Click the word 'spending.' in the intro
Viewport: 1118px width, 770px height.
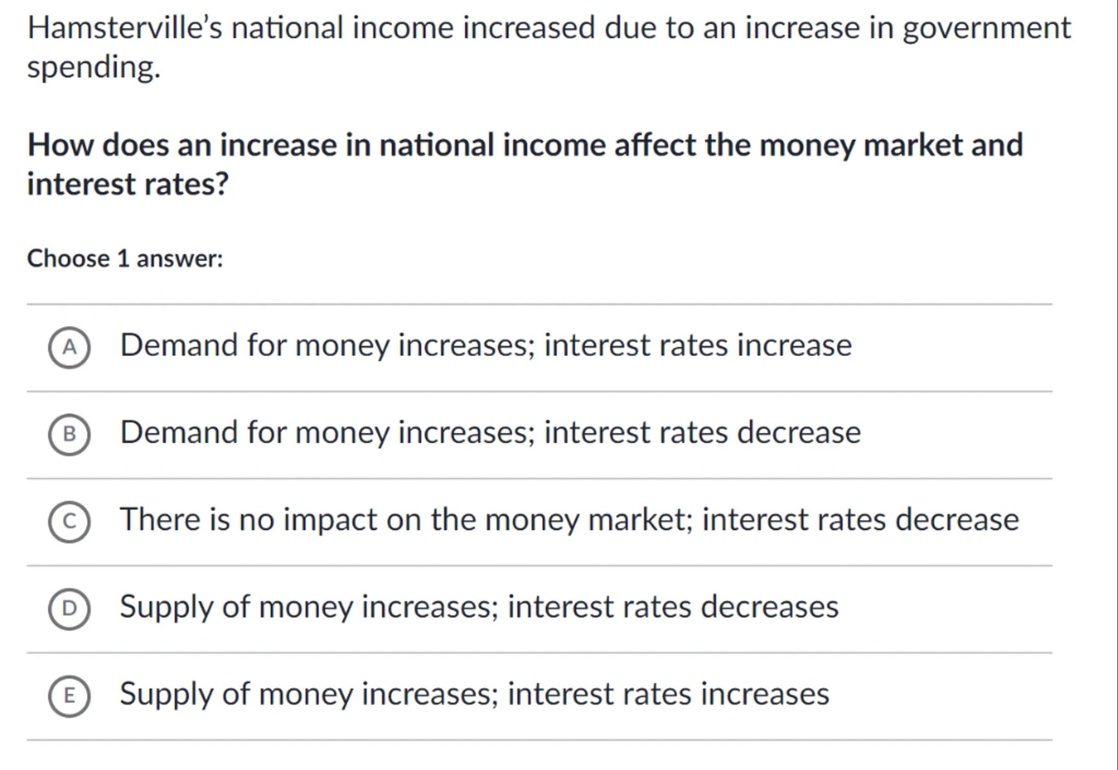[x=94, y=68]
